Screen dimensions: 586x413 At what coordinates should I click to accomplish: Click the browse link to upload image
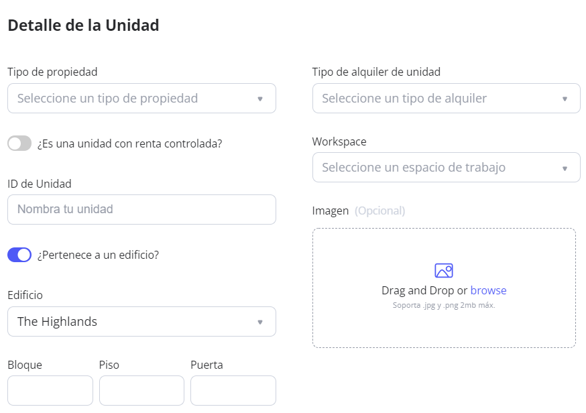point(488,290)
